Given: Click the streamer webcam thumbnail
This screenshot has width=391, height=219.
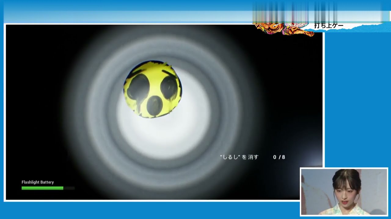Looking at the screenshot, I should click(344, 192).
